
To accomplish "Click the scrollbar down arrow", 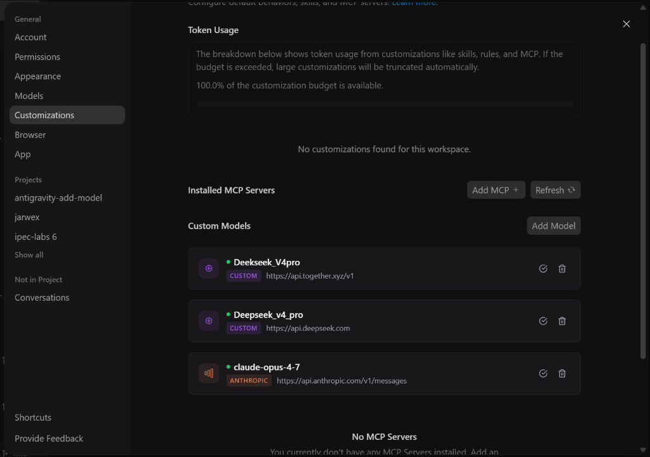I will click(x=643, y=450).
